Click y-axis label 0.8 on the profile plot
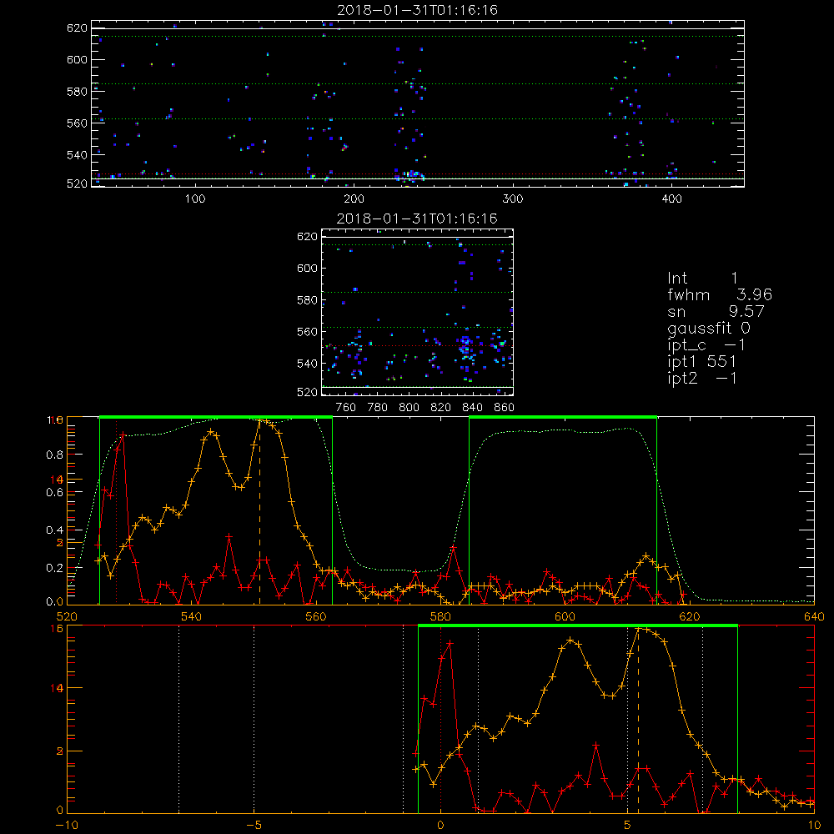 point(55,455)
